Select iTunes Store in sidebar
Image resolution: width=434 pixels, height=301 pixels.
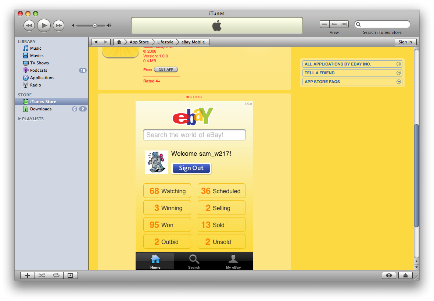coord(51,102)
